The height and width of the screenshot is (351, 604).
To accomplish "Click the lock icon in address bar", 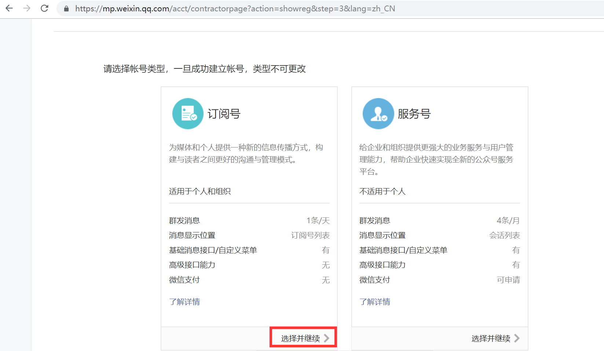I will (x=66, y=8).
